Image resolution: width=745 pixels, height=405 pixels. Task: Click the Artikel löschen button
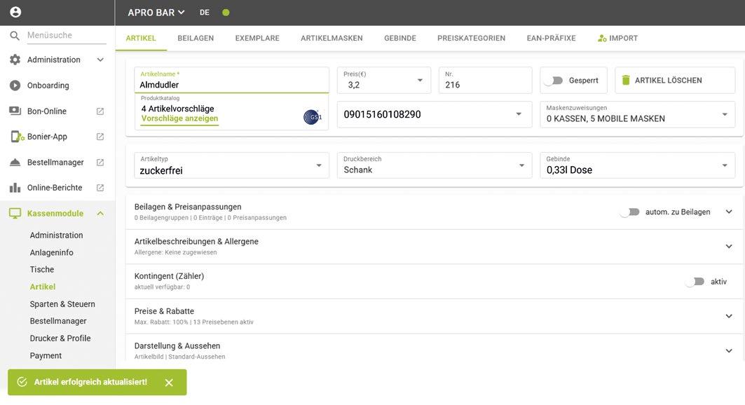coord(661,81)
